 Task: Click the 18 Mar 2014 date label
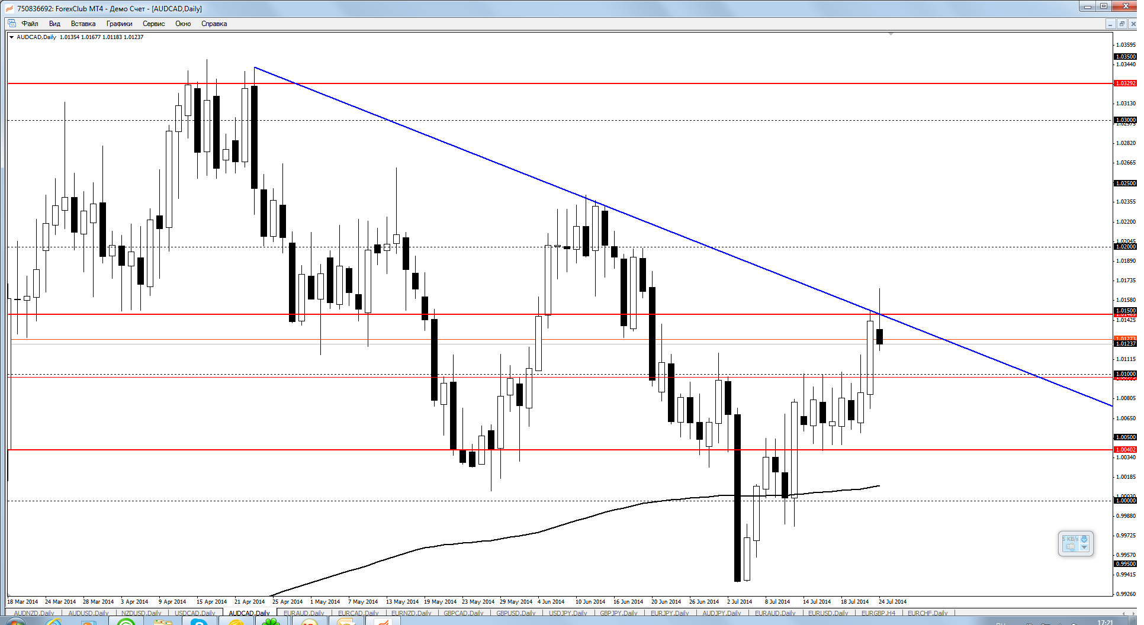[x=23, y=602]
